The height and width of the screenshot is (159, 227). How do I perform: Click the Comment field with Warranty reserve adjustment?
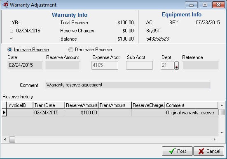pos(128,85)
